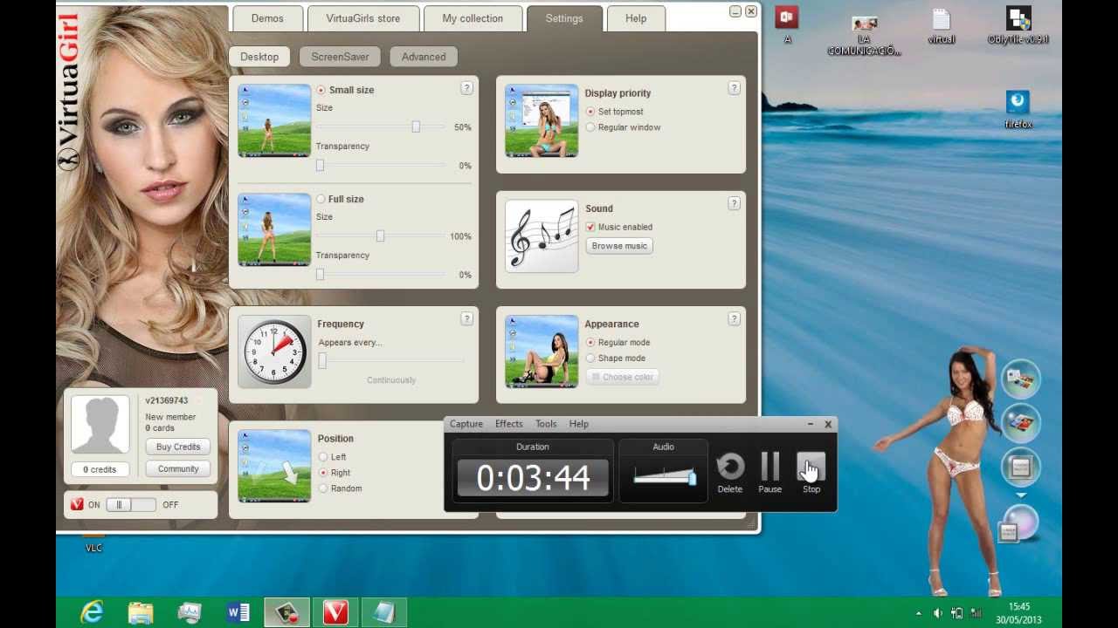1118x628 pixels.
Task: Click the Buy Credits button
Action: [x=178, y=447]
